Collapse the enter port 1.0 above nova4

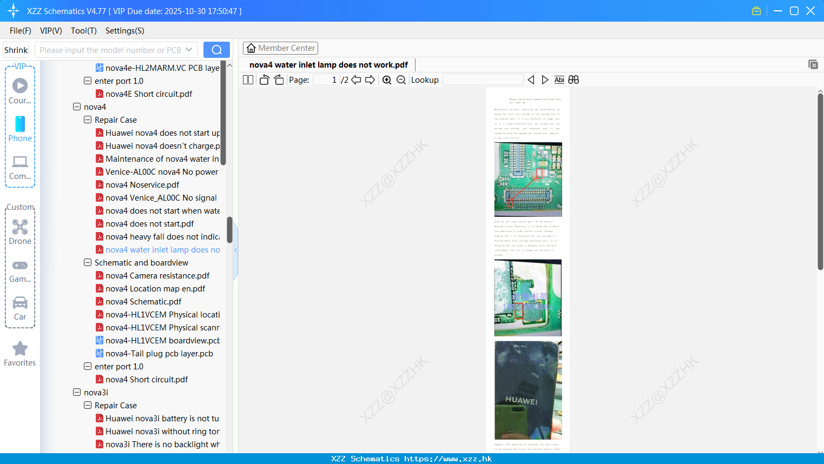(x=88, y=81)
